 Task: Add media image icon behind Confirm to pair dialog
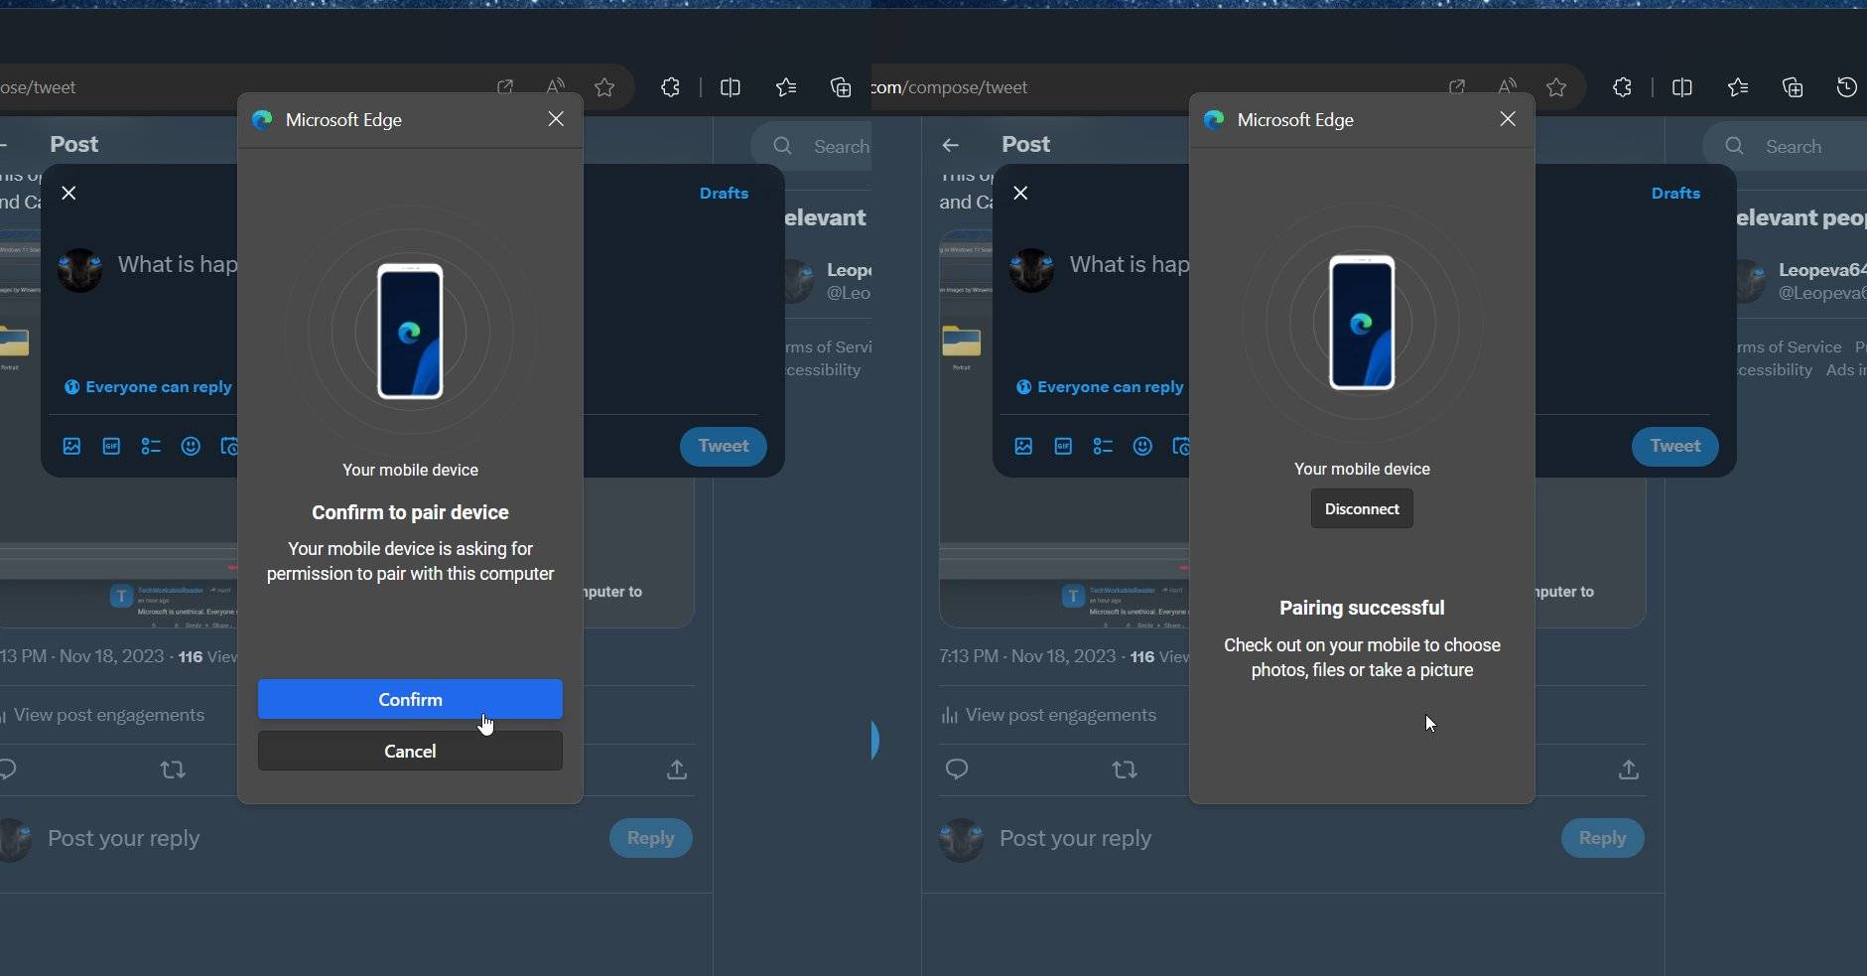point(71,447)
